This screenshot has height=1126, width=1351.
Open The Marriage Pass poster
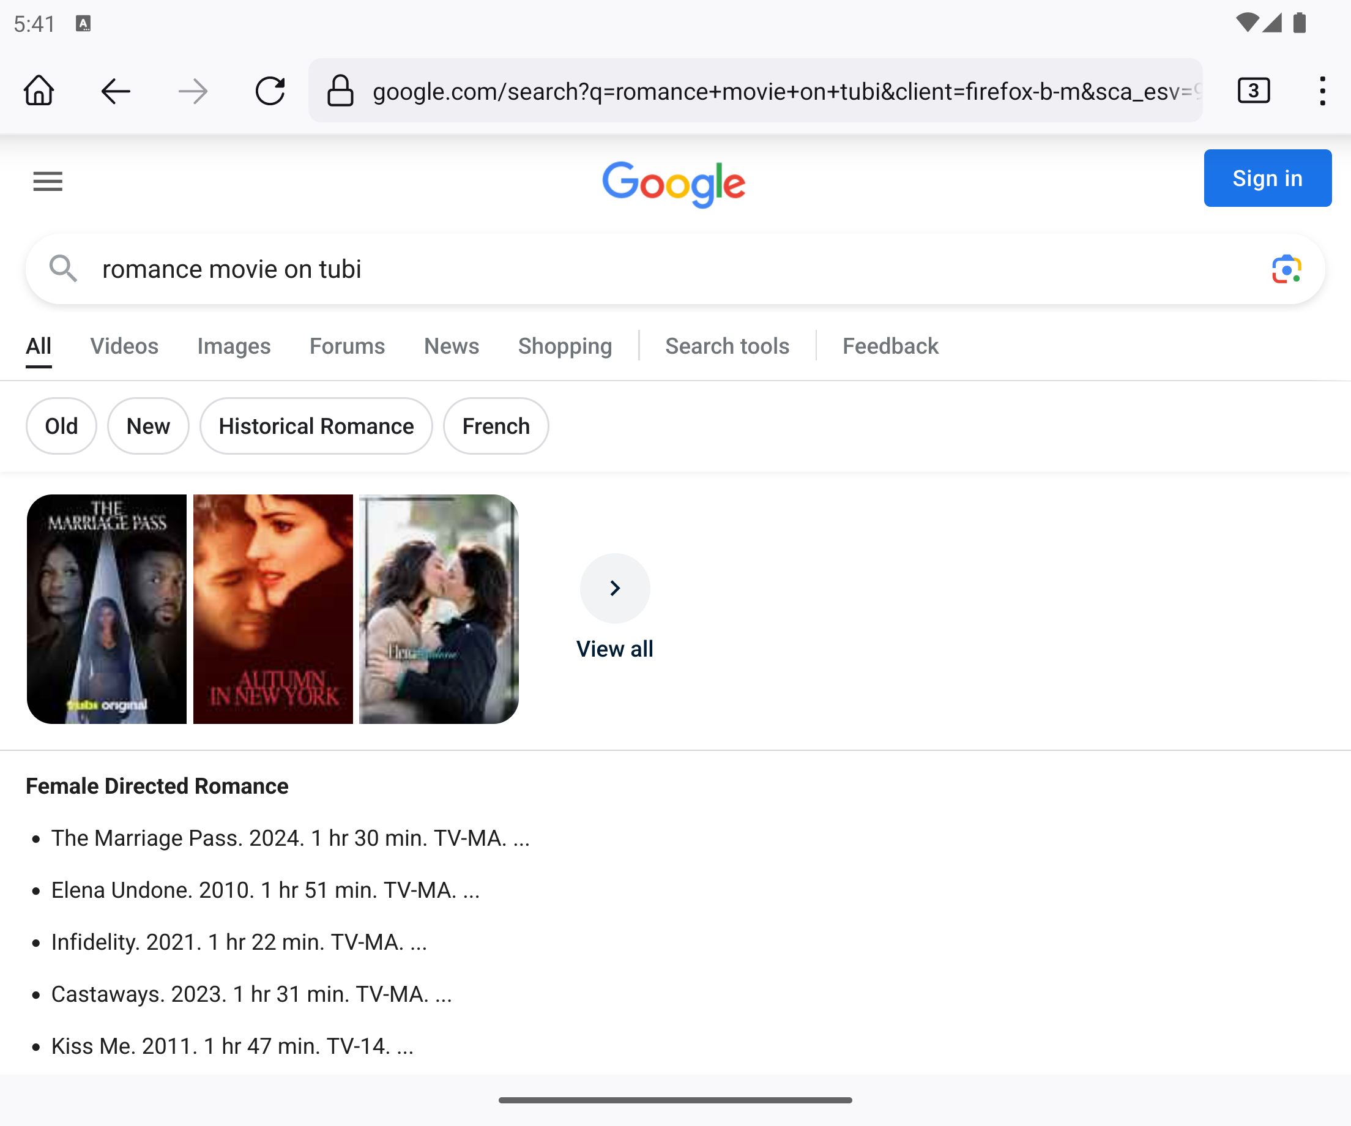click(x=107, y=609)
